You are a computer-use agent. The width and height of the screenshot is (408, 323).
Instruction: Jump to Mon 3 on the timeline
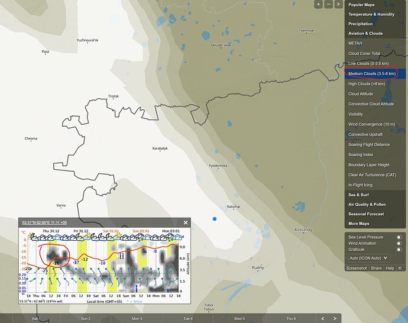137,318
